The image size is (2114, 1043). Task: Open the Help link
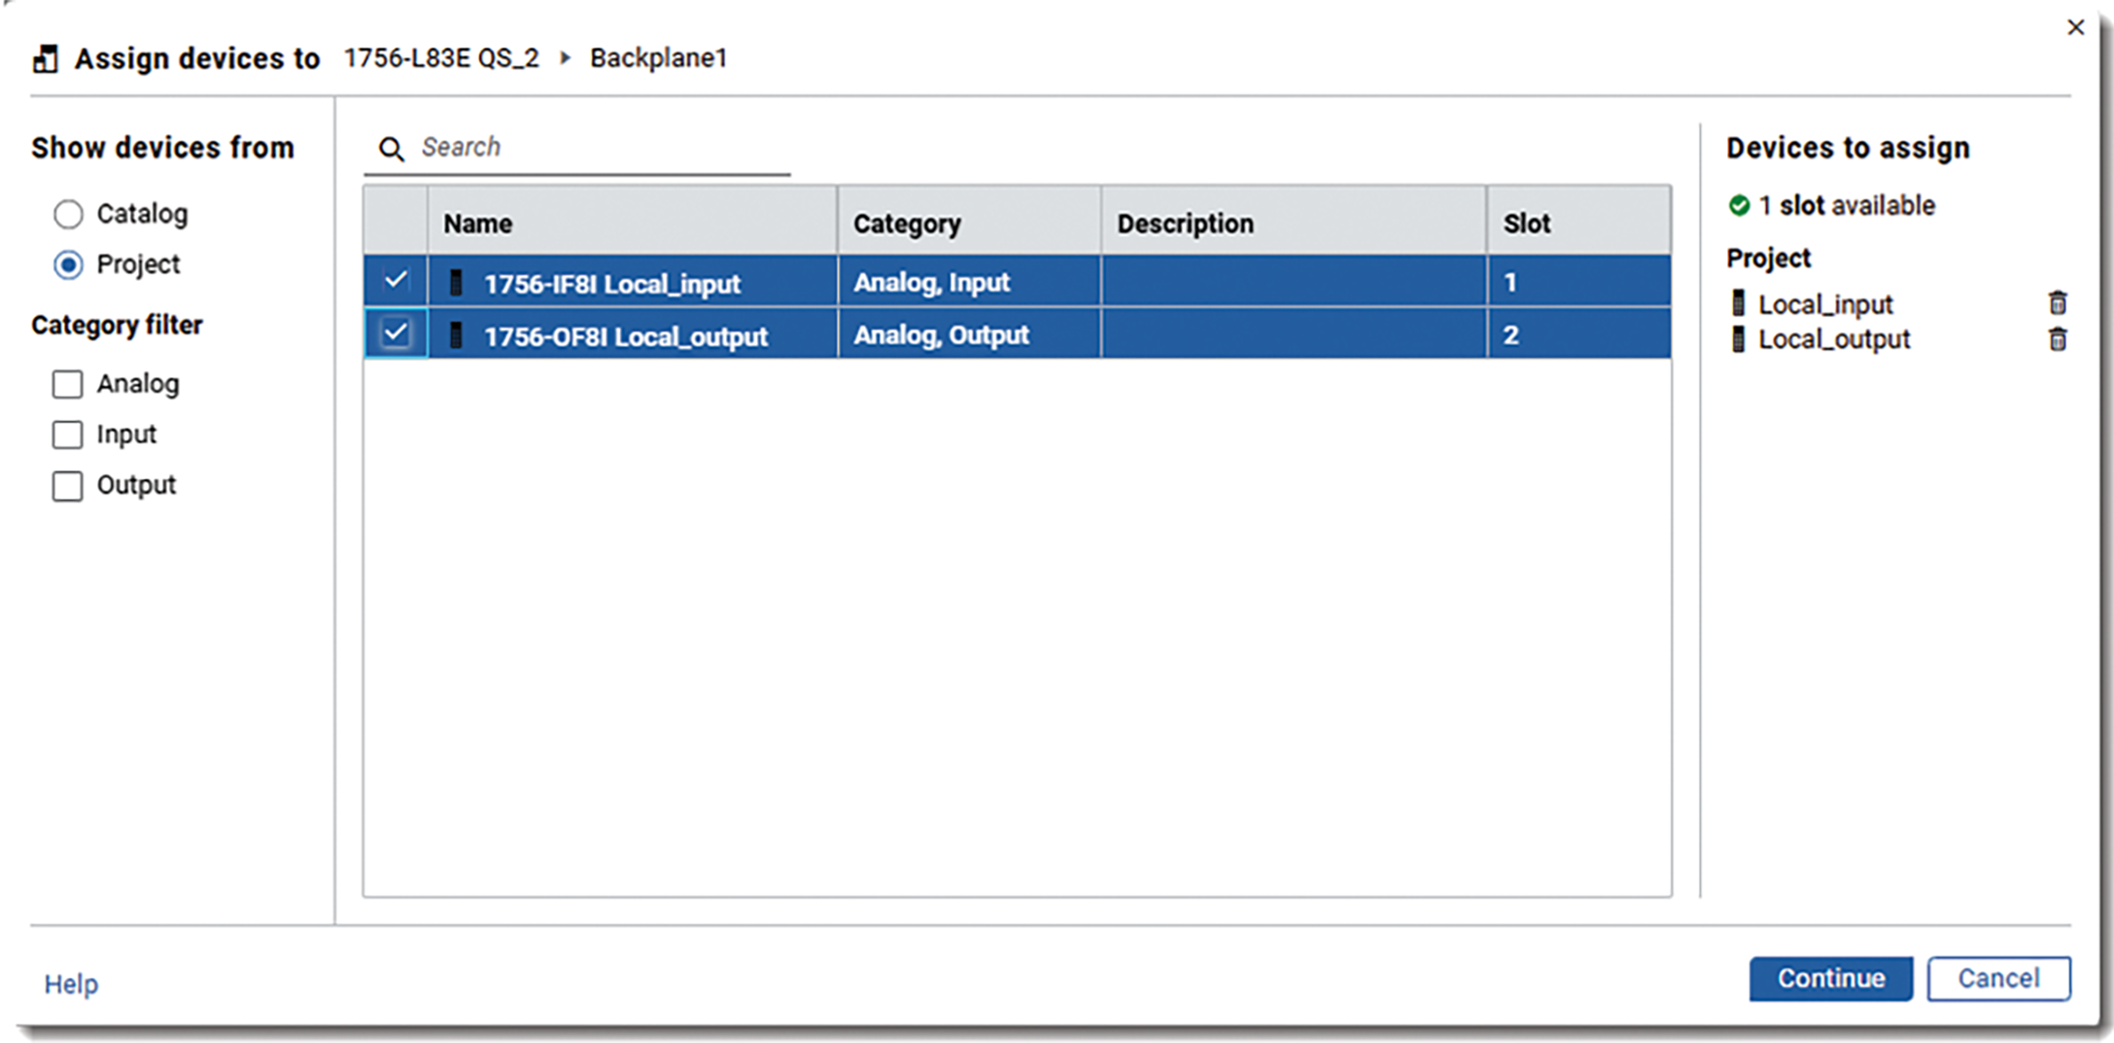tap(71, 984)
